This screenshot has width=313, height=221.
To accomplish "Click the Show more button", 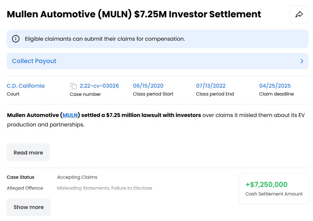I will [28, 207].
